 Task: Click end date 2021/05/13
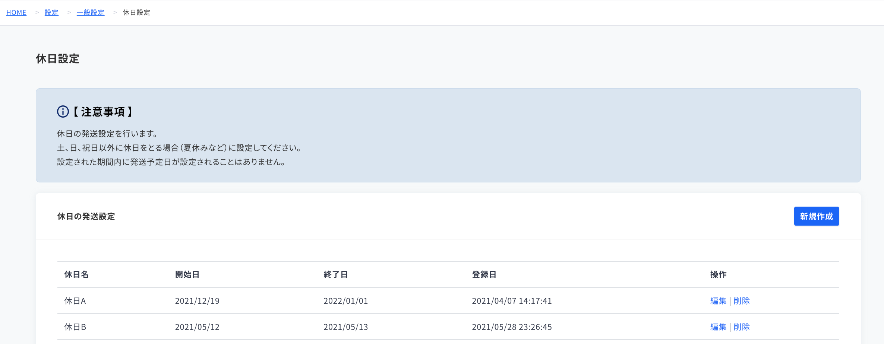(345, 327)
